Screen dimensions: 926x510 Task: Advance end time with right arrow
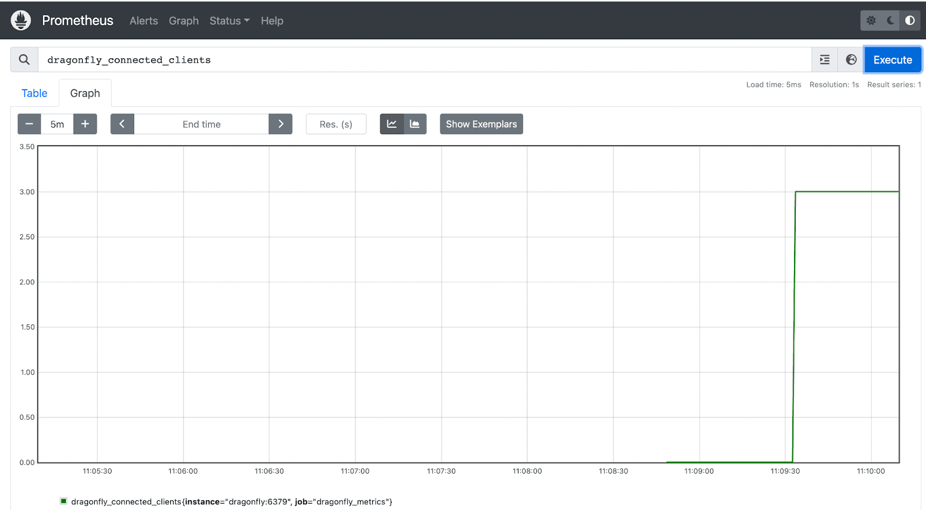[x=281, y=124]
